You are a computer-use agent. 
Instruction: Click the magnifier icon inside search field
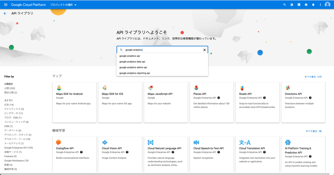121,50
